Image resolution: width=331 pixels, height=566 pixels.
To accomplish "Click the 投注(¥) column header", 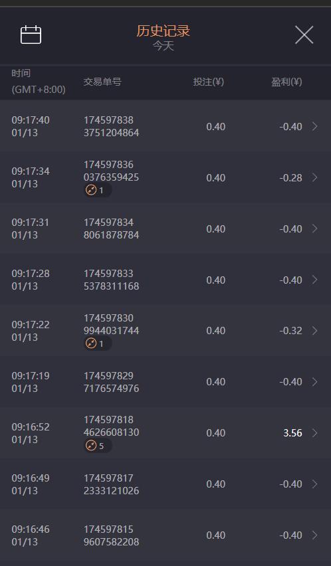I will 209,82.
